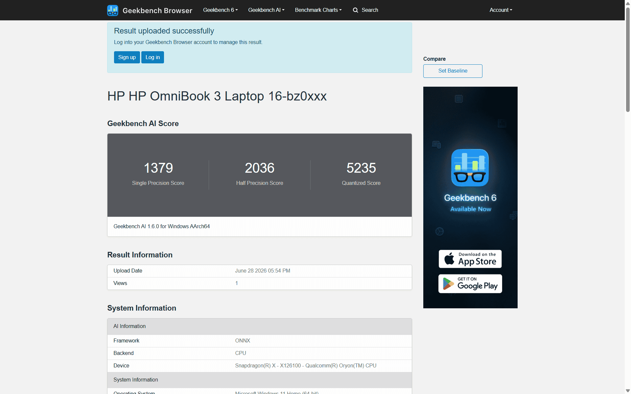Click the Framework value ONNX
The image size is (631, 394).
[243, 340]
